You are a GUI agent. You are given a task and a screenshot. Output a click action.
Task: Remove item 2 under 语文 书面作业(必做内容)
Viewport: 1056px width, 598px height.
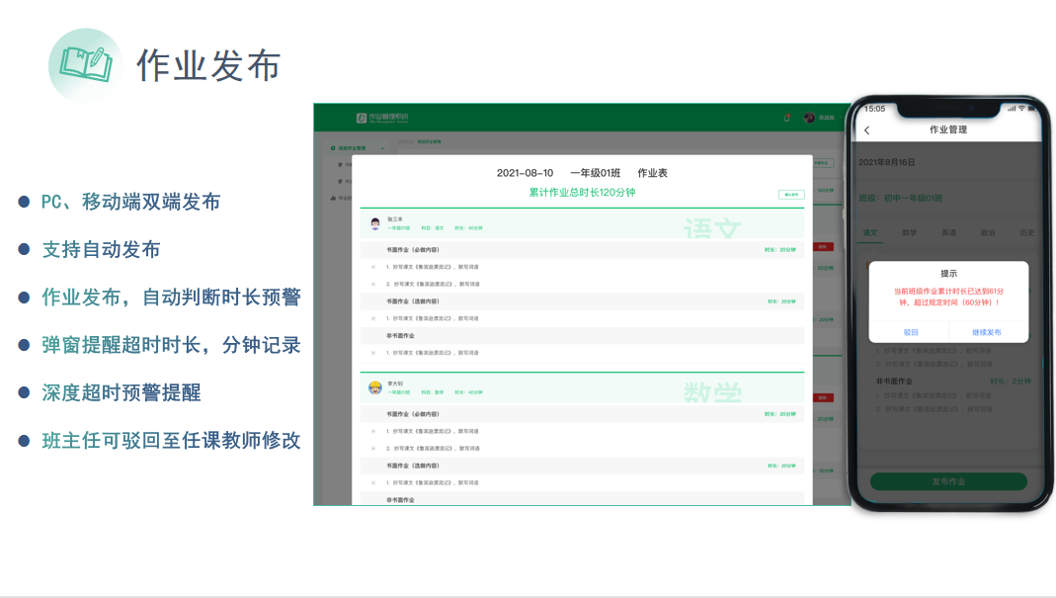(x=373, y=284)
